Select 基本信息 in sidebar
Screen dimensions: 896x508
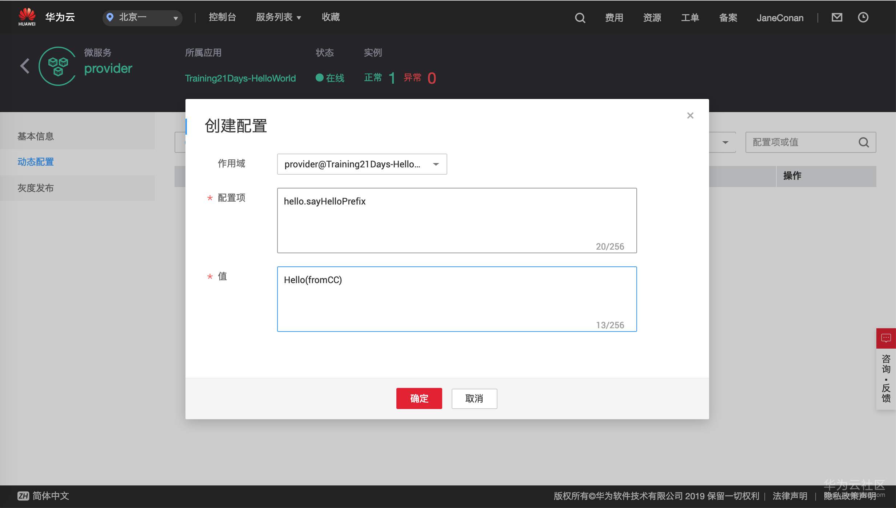coord(36,136)
